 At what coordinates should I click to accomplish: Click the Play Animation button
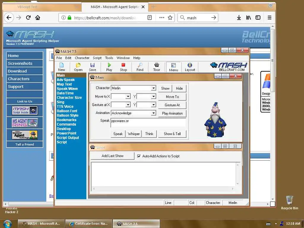coord(172,113)
